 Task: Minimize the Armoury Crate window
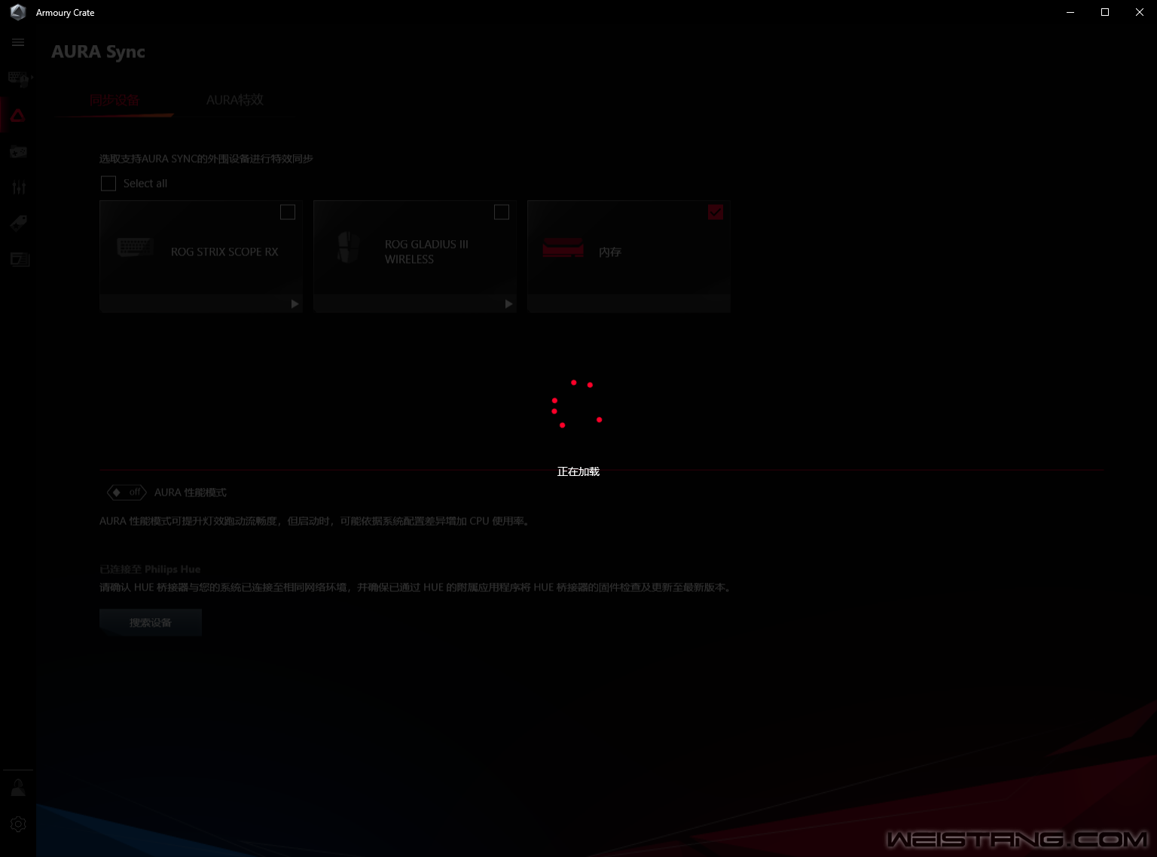(1070, 12)
